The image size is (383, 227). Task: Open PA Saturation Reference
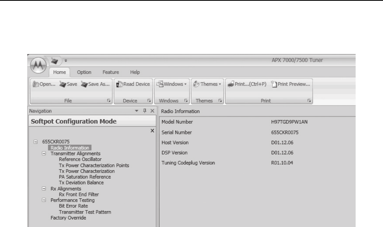[85, 177]
